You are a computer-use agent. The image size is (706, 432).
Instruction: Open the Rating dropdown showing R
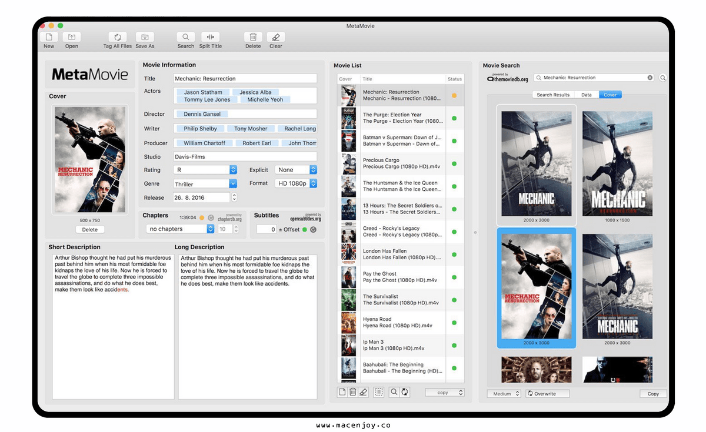205,170
